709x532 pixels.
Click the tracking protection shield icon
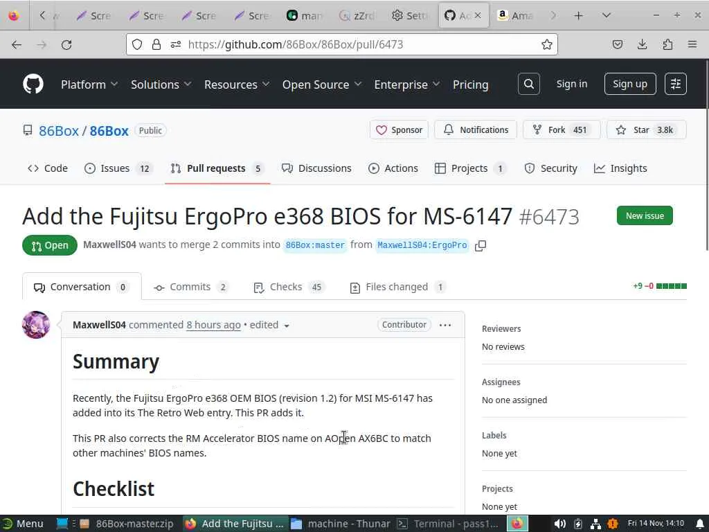point(137,44)
